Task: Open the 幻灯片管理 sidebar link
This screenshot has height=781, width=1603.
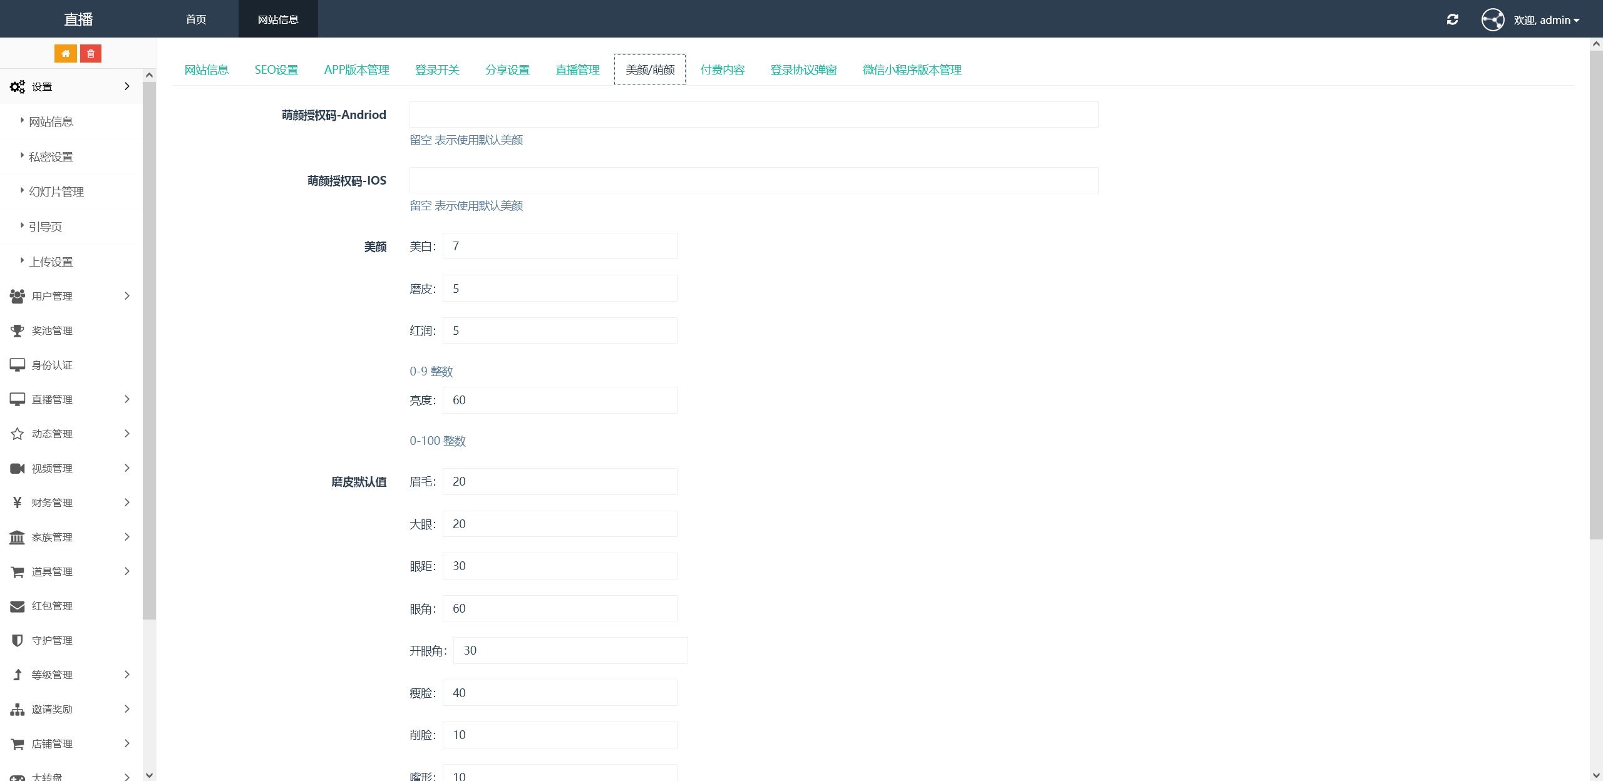Action: click(56, 192)
